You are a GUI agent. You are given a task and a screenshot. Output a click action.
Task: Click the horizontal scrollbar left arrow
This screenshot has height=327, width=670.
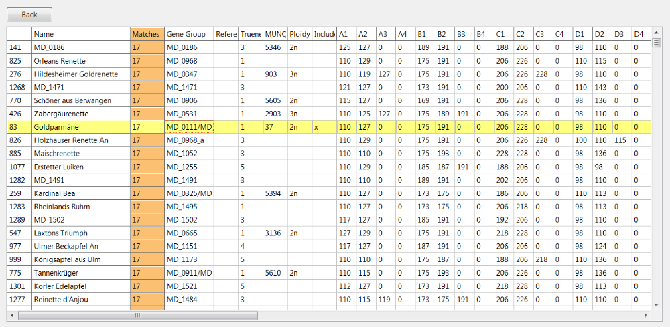12,315
